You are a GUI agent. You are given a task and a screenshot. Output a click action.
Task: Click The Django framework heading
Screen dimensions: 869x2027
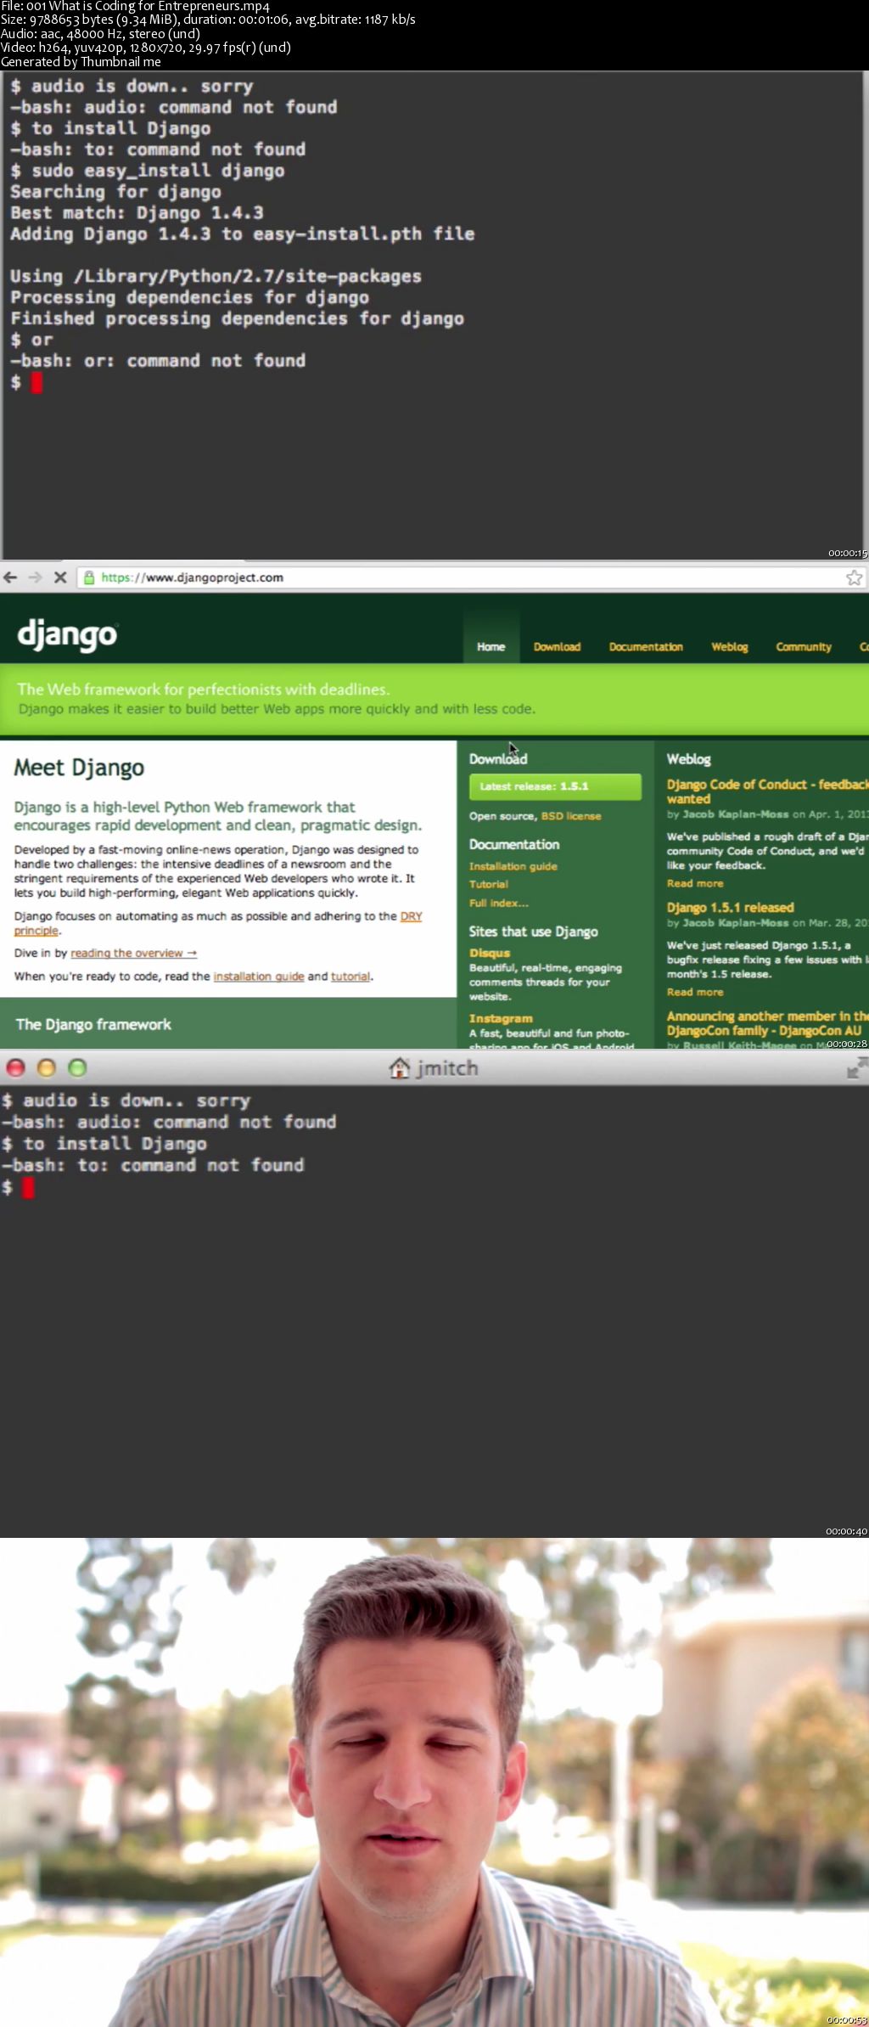coord(93,1024)
